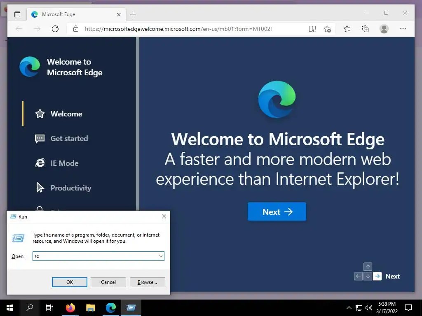Open the Windows Start menu
The height and width of the screenshot is (316, 422).
coord(10,308)
